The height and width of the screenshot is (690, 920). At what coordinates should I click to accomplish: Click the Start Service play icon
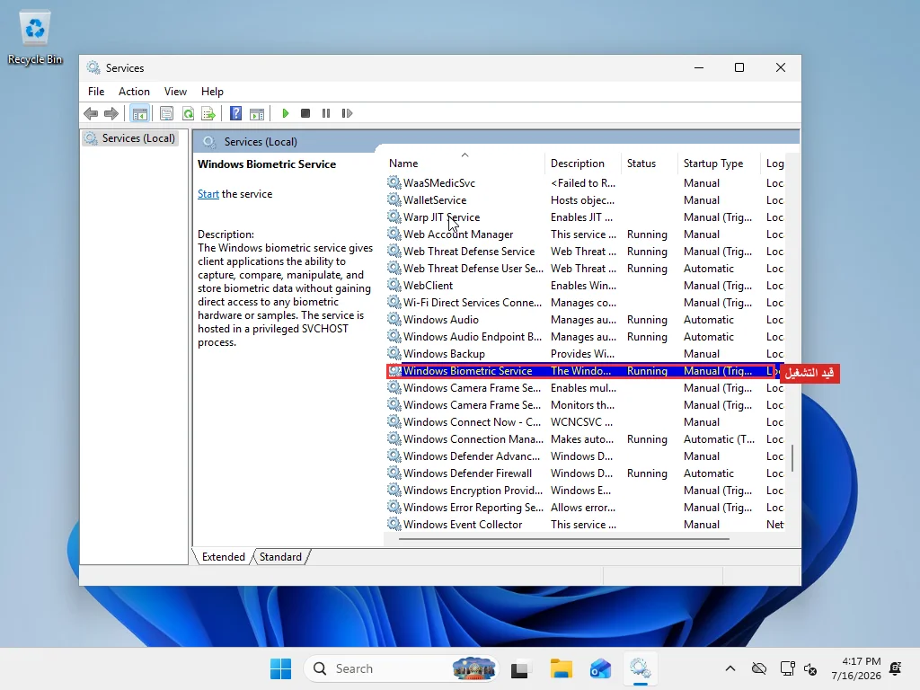pos(285,113)
